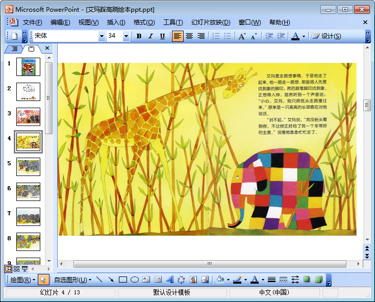The height and width of the screenshot is (302, 375).
Task: Select the Arrow drawing tool
Action: click(x=111, y=280)
